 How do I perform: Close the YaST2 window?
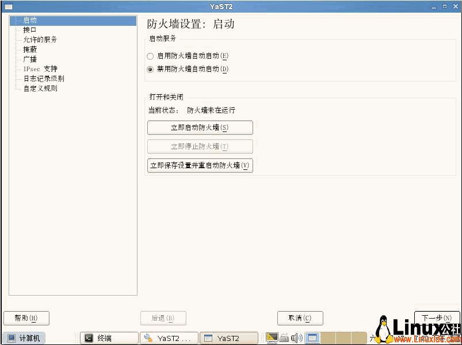456,6
